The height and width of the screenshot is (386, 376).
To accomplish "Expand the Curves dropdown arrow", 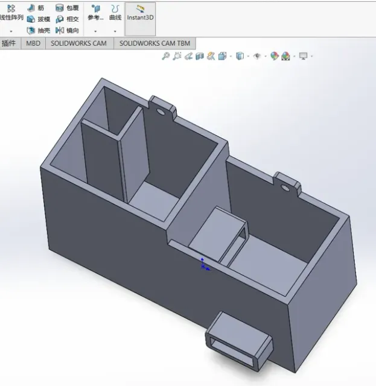I will 115,31.
